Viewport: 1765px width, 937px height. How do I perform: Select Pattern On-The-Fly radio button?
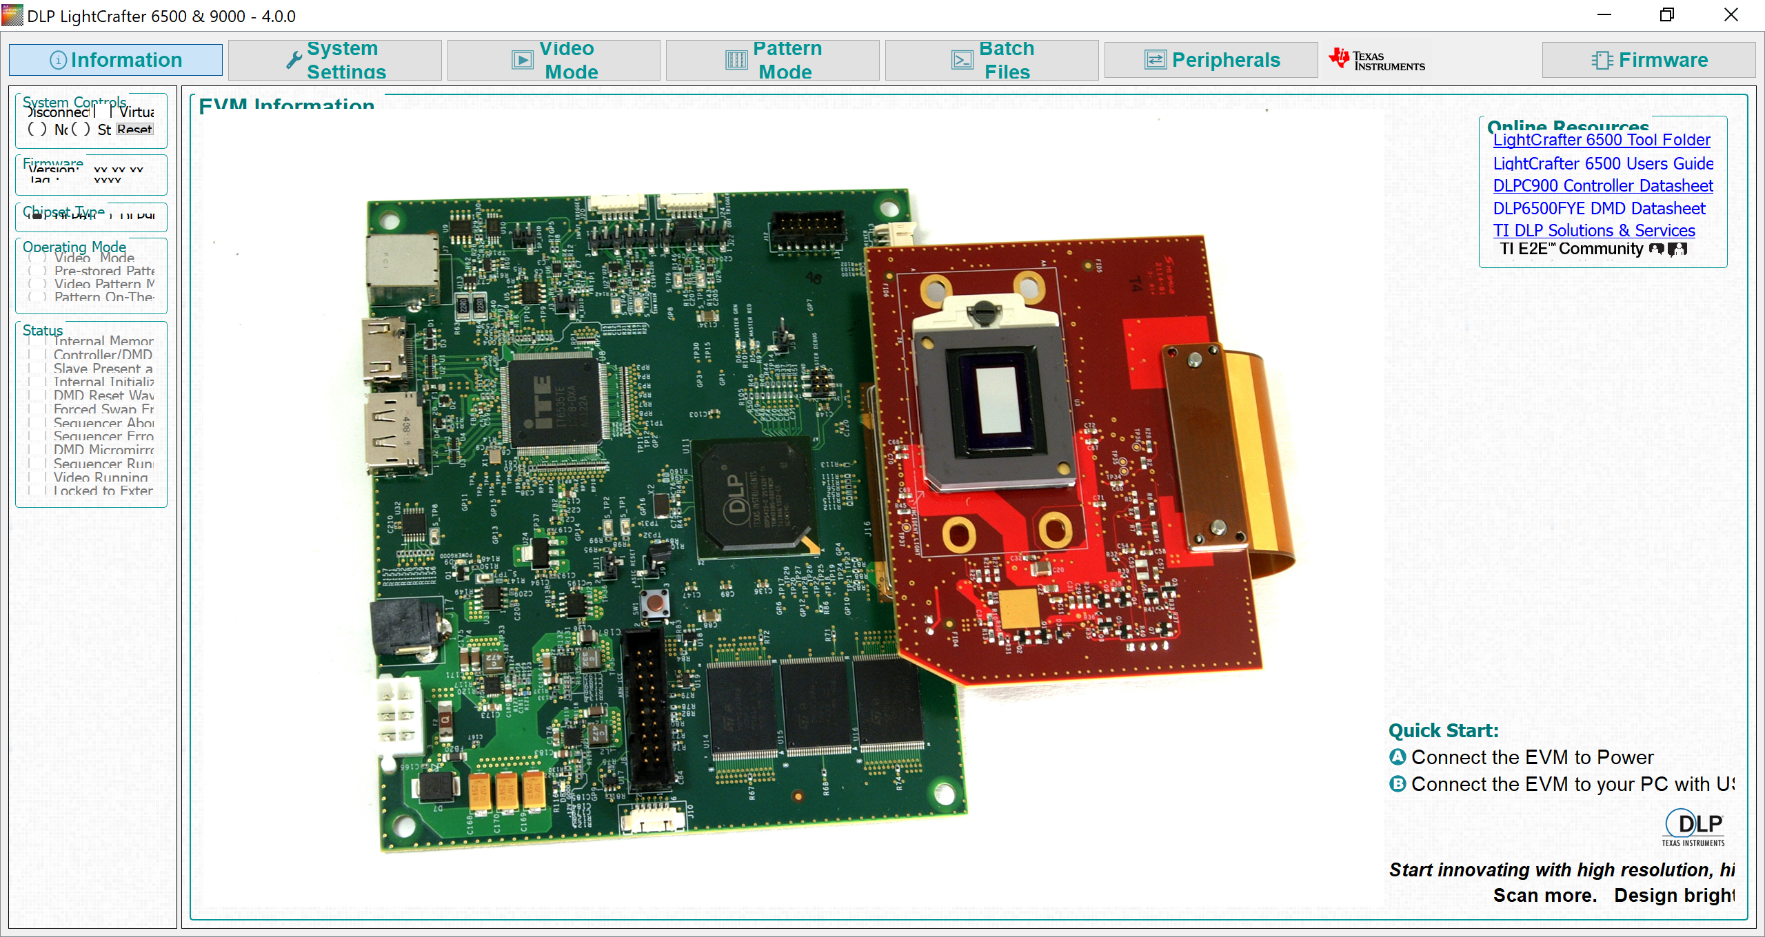point(37,297)
